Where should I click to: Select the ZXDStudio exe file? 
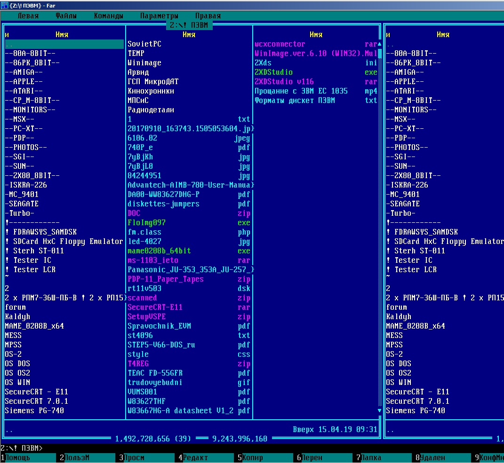click(273, 72)
